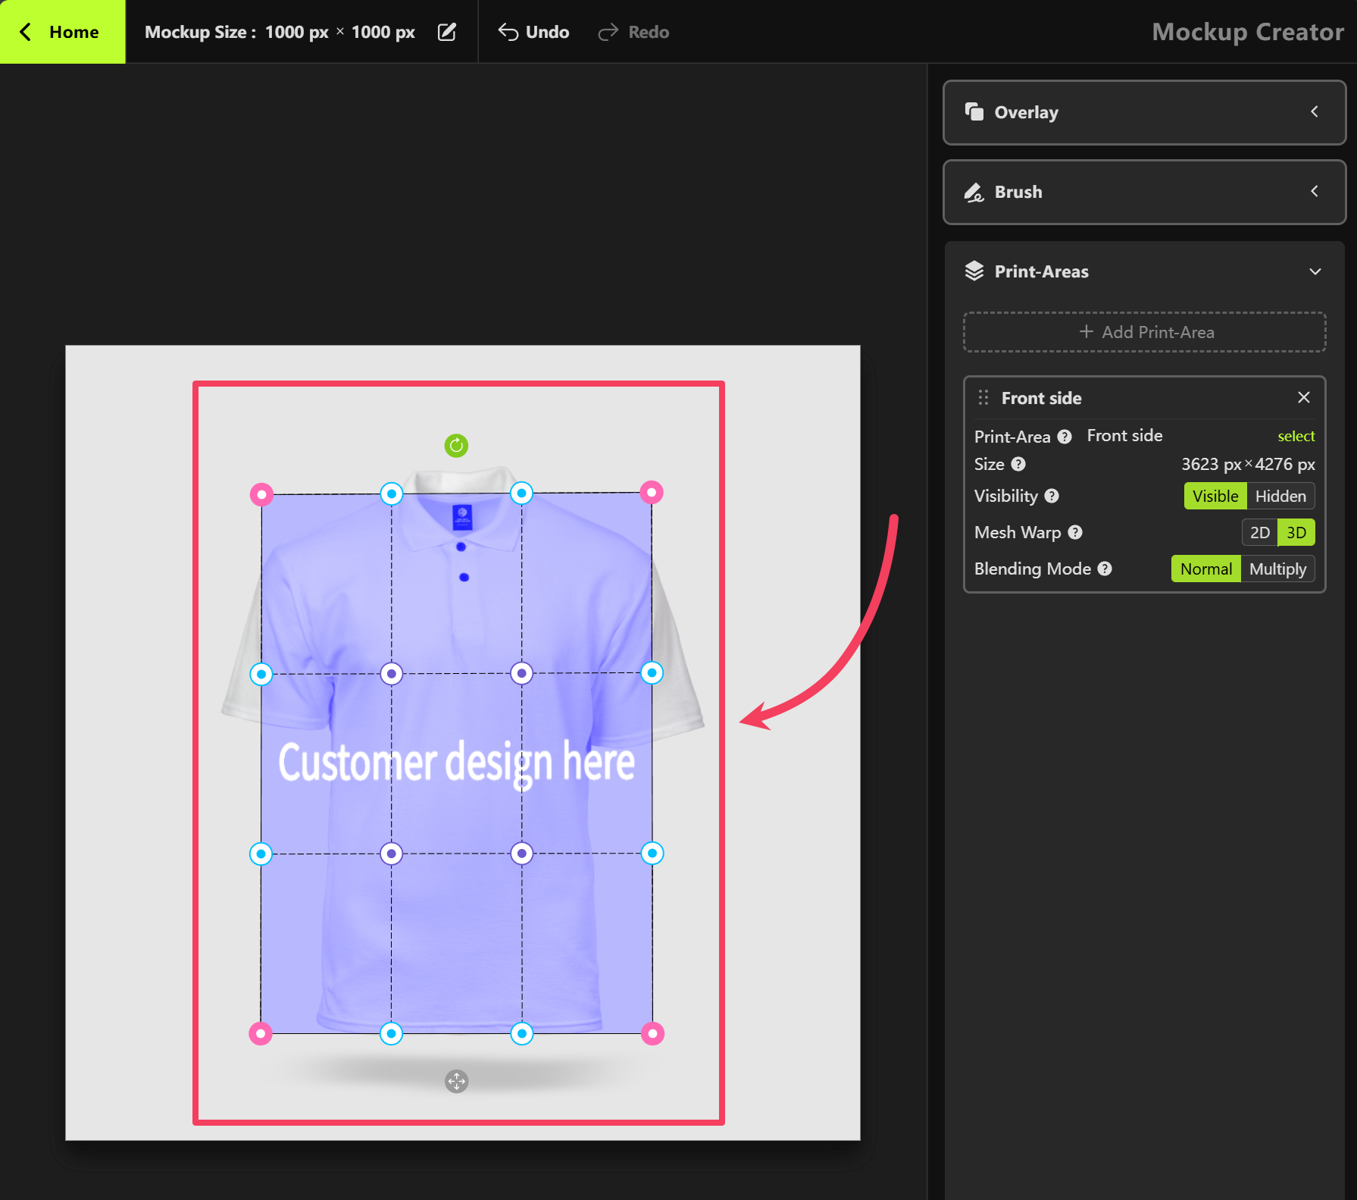Image resolution: width=1357 pixels, height=1200 pixels.
Task: Select right edge lower blue mesh point
Action: (652, 854)
